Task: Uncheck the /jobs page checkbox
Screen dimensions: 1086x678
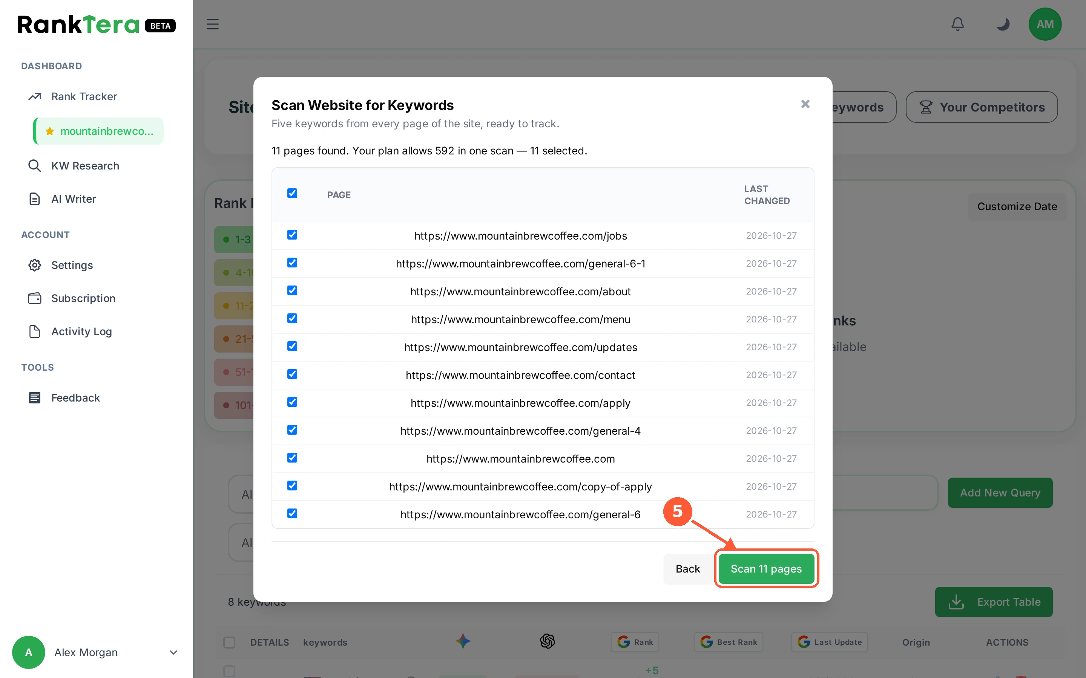Action: point(292,235)
